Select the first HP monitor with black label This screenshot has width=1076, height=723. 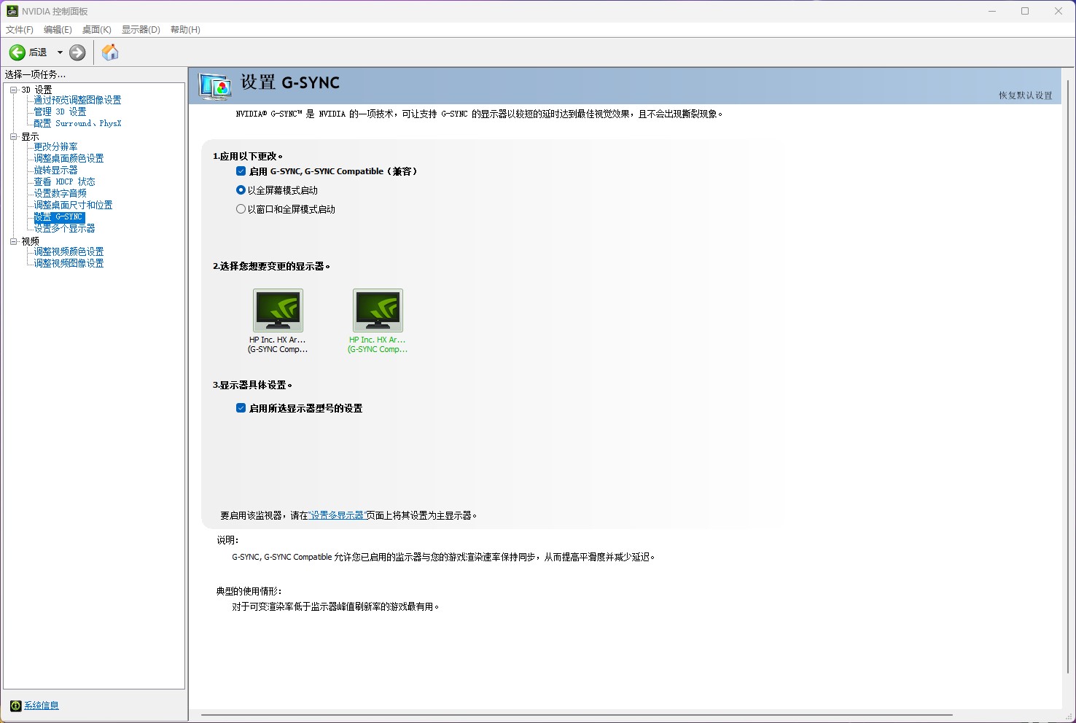click(278, 321)
